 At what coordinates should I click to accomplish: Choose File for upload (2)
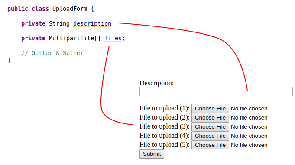[210, 118]
